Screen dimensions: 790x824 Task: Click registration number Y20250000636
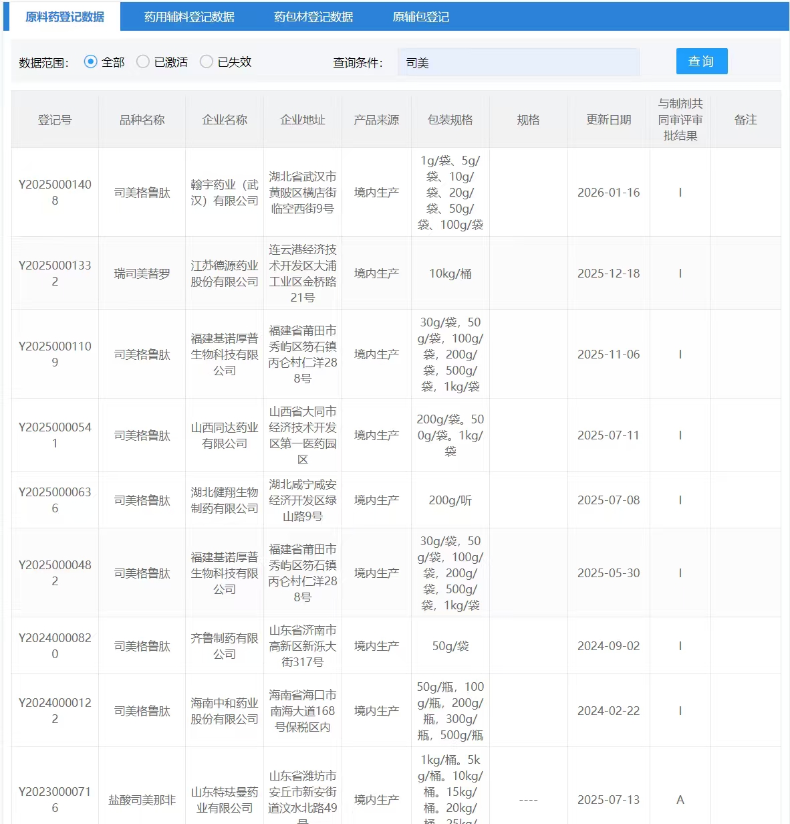(x=55, y=500)
